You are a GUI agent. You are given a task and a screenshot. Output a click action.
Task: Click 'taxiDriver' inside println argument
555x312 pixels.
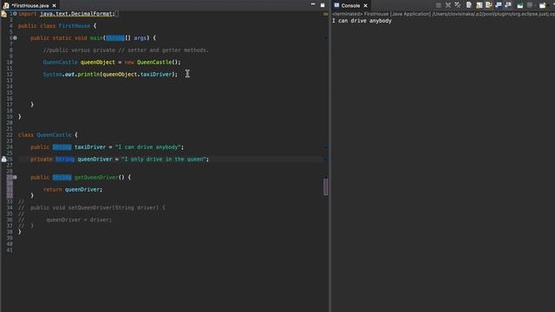[x=156, y=75]
